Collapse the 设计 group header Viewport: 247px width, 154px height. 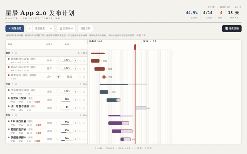[46, 84]
